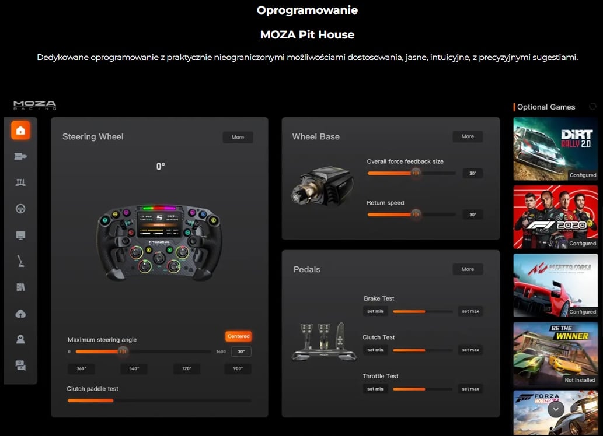The width and height of the screenshot is (603, 436).
Task: Click the Overall force feedback size slider handle
Action: [416, 173]
